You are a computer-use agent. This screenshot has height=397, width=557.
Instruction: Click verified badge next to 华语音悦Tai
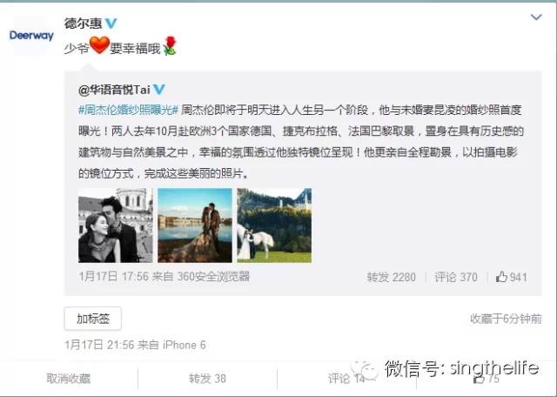[159, 89]
